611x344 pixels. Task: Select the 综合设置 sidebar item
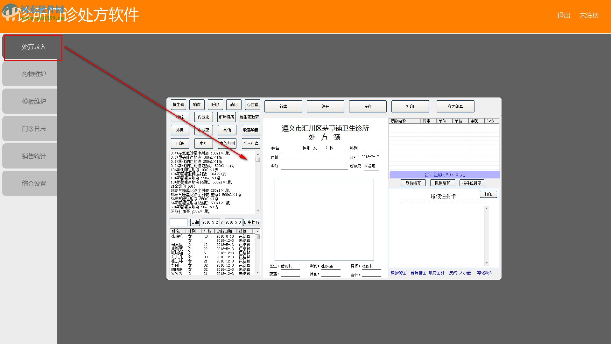click(x=33, y=183)
